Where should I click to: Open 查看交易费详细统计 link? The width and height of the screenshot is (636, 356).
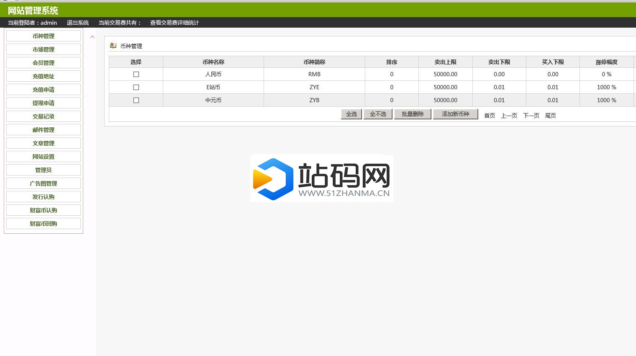pyautogui.click(x=174, y=23)
